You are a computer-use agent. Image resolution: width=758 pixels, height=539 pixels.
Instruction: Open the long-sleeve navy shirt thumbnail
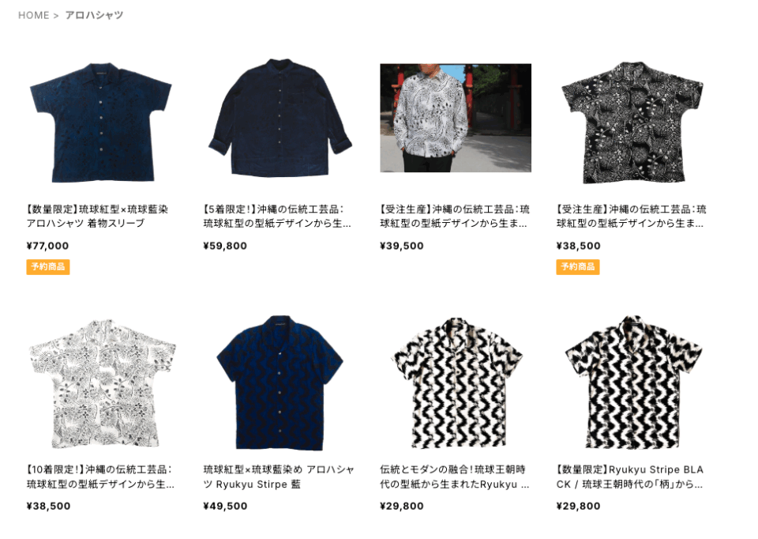(280, 118)
